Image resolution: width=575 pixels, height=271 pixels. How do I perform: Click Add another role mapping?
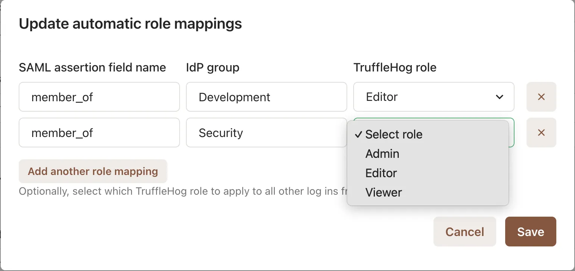point(93,171)
